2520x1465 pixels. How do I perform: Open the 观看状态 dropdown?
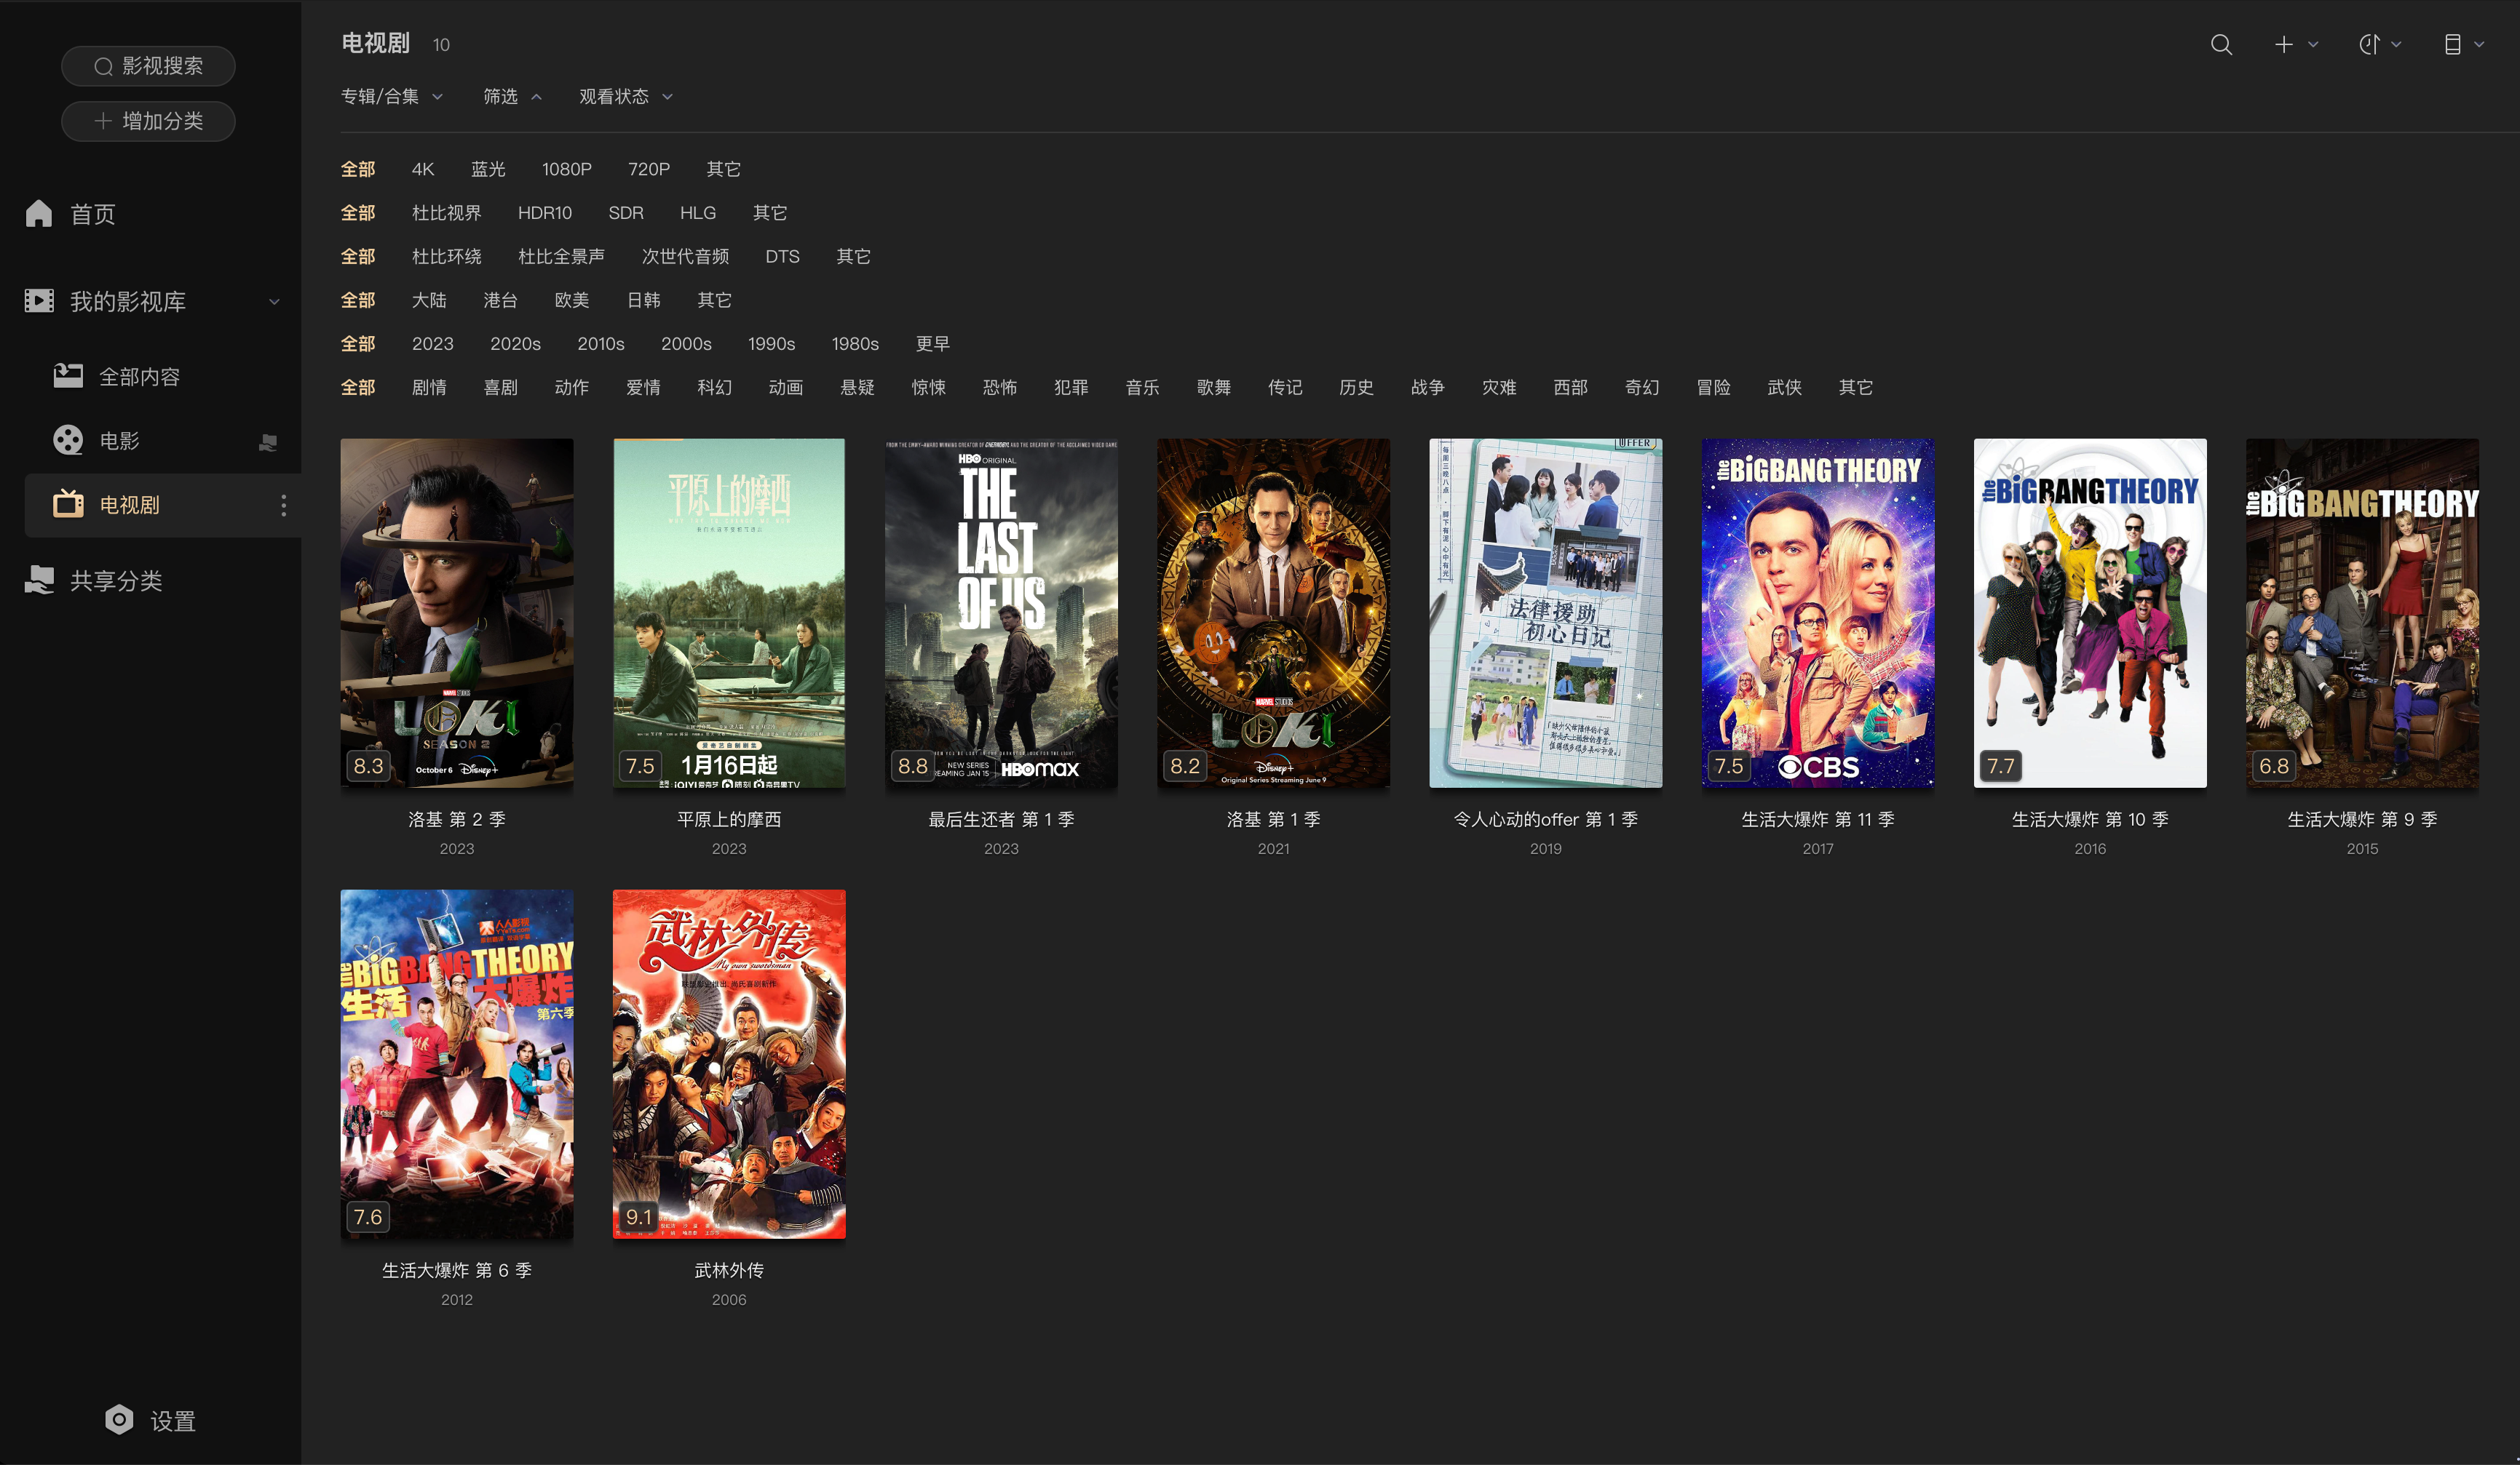(x=625, y=97)
